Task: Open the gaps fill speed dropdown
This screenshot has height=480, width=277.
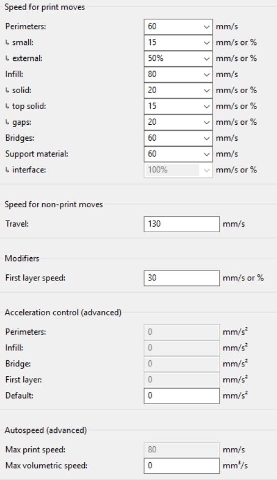Action: click(207, 122)
